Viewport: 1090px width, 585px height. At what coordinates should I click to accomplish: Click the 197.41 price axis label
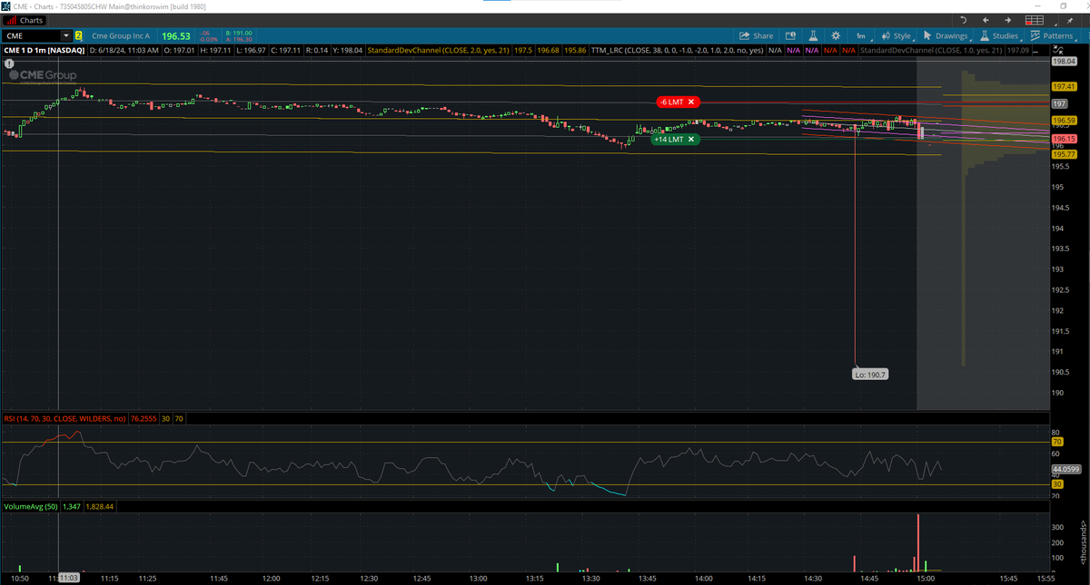(1064, 86)
